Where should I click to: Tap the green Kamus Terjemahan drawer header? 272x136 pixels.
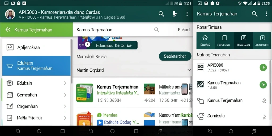pyautogui.click(x=36, y=30)
